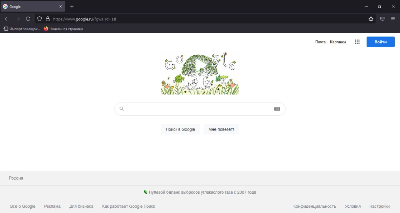The image size is (400, 213).
Task: Open tracking protection shield icon
Action: coord(40,19)
